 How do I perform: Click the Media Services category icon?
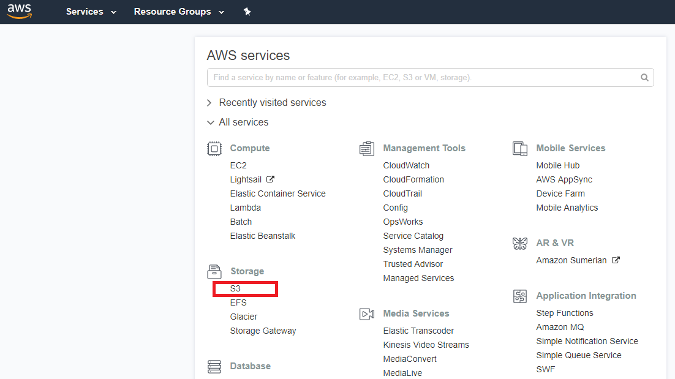tap(367, 314)
